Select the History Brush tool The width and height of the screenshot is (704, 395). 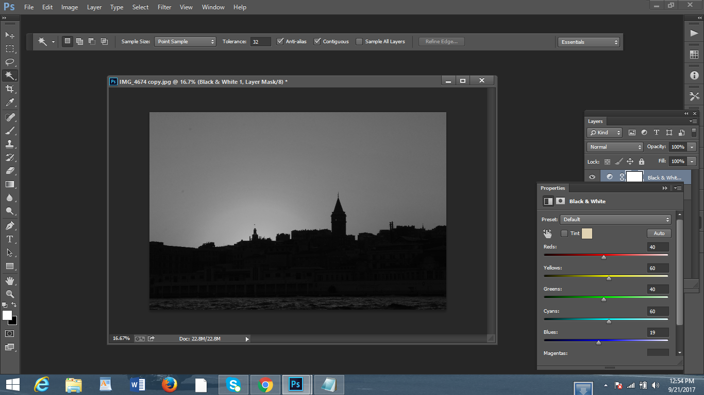(10, 157)
